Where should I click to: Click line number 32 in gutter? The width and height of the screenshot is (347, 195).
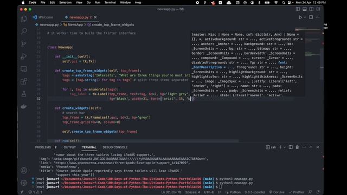(38, 99)
